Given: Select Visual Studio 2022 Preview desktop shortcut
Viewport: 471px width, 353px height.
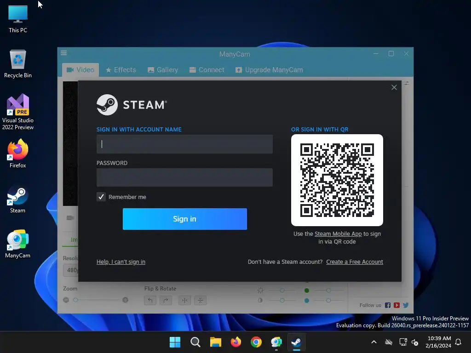Looking at the screenshot, I should [x=18, y=112].
